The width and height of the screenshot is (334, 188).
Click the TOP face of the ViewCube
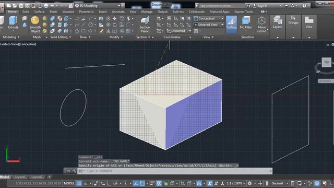coord(326,62)
